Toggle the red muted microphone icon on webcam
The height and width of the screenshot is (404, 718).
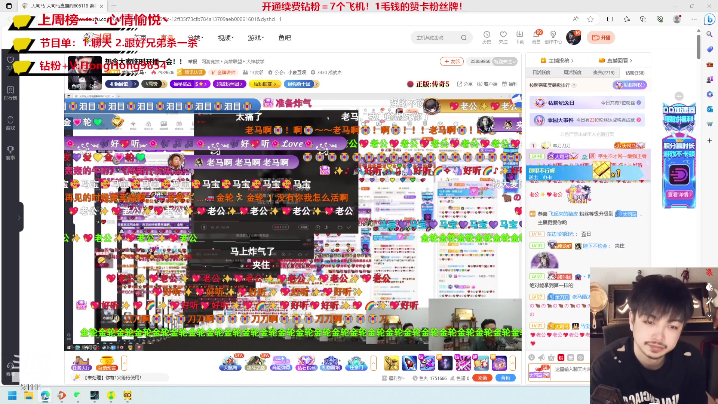pos(709,272)
